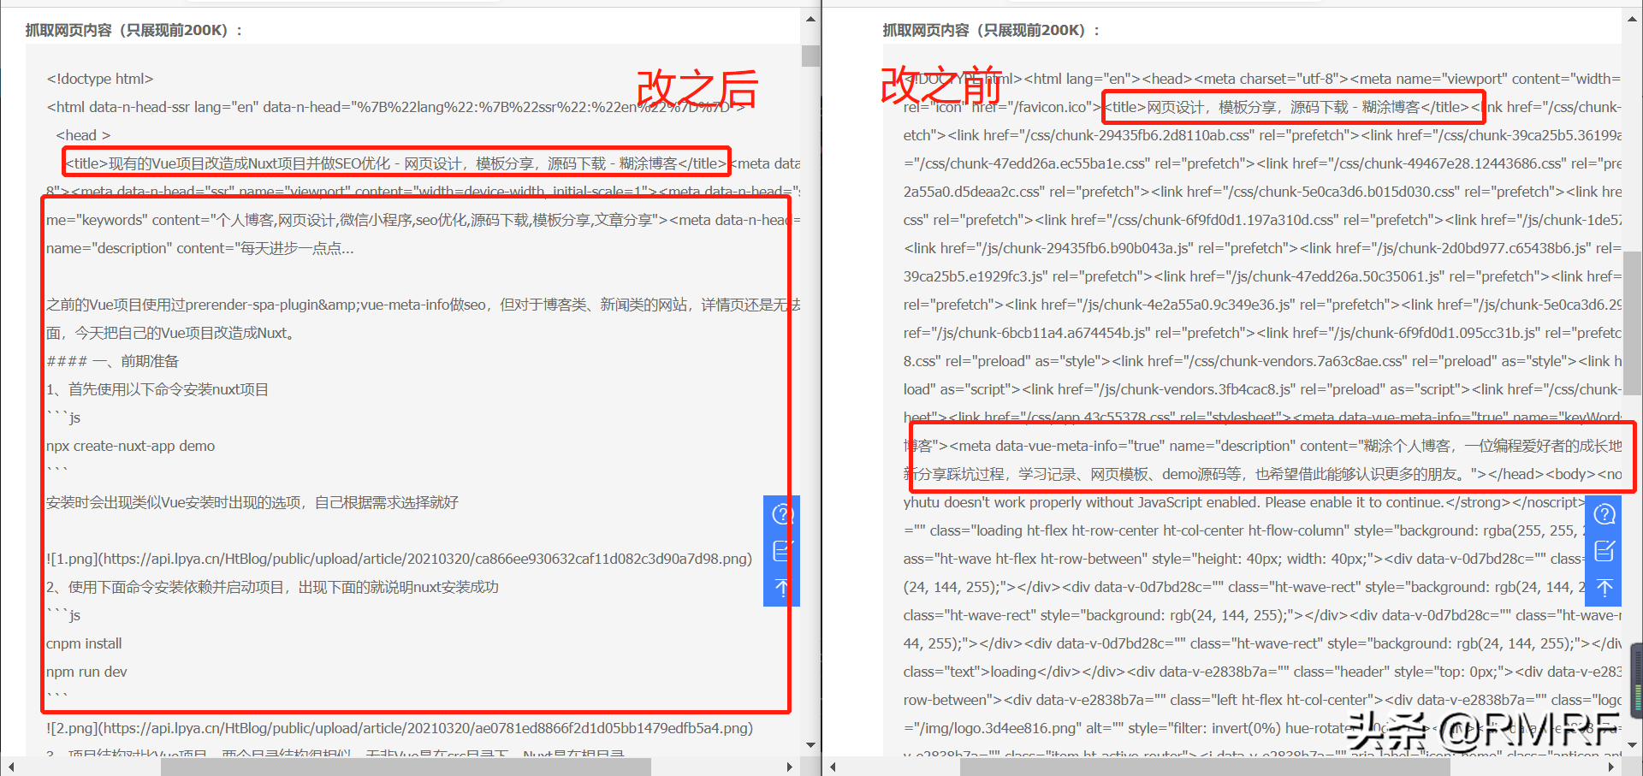Click the line containing 'chunk-47edd26a.ec55ba1e.css'
Screen dimensions: 1643x776
coord(1262,163)
